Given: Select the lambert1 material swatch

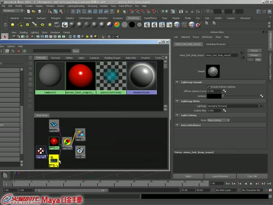Looking at the screenshot, I should pos(50,76).
